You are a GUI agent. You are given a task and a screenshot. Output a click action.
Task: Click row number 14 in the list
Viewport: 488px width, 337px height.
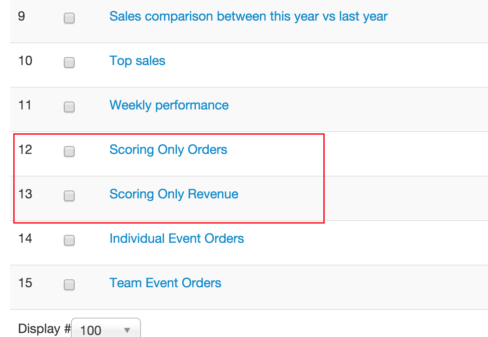coord(25,238)
